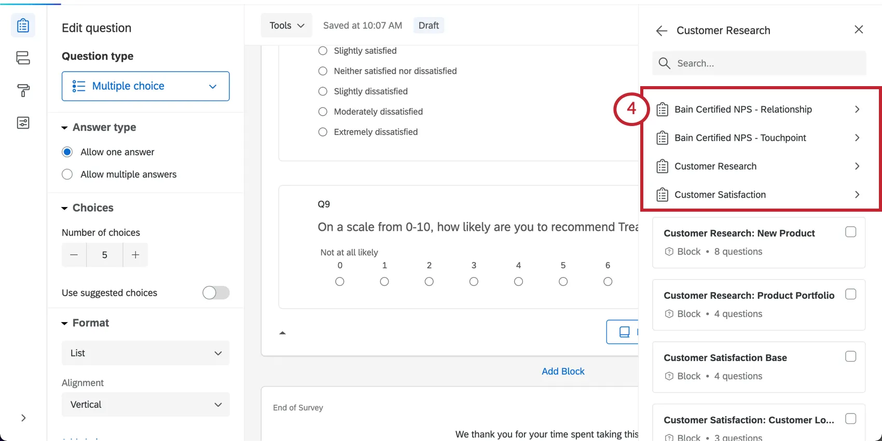Open the Survey builder clipboard icon

(22, 25)
